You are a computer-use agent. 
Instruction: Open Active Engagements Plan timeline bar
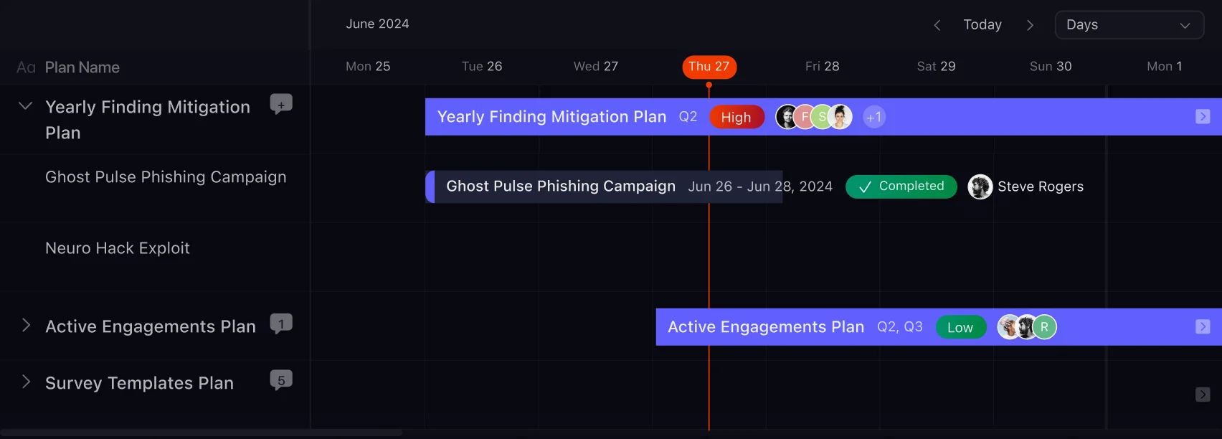coord(939,327)
